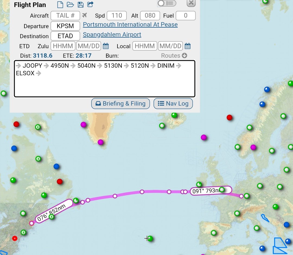Open the Local date calendar icon

tap(188, 46)
